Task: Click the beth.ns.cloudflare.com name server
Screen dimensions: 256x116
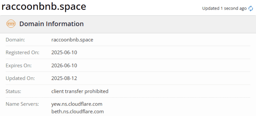Action: (77, 112)
